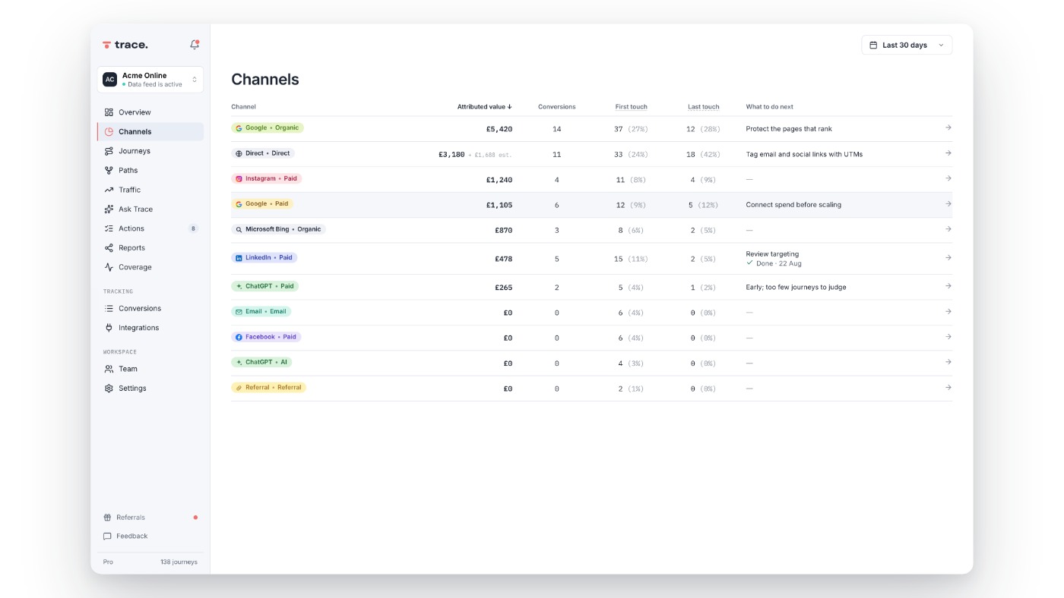Open Ask Trace in sidebar
1064x598 pixels.
150,209
